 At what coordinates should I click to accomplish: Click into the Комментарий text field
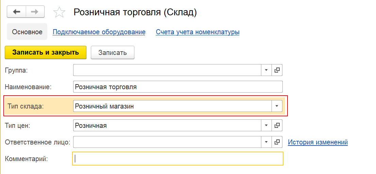(x=178, y=158)
